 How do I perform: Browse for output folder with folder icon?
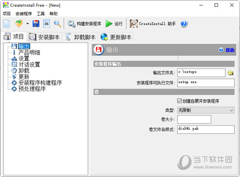click(230, 73)
